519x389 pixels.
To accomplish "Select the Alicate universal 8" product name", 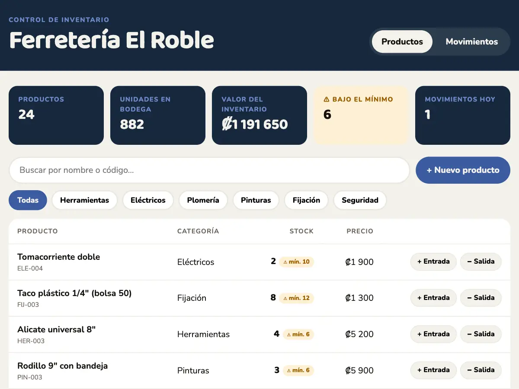I will [x=57, y=329].
